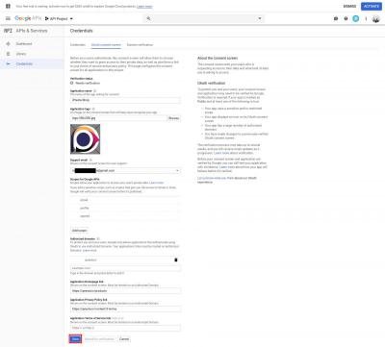Open the help question mark icon
The image size is (385, 347).
[x=346, y=18]
